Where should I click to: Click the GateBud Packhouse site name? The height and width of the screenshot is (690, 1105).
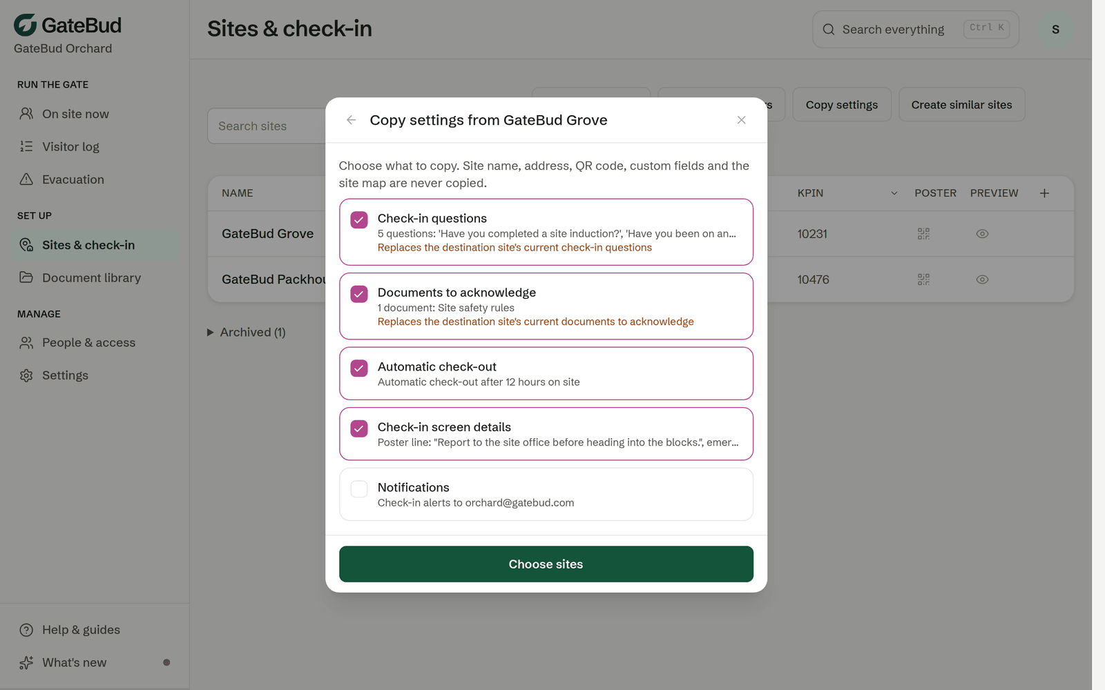pos(274,279)
